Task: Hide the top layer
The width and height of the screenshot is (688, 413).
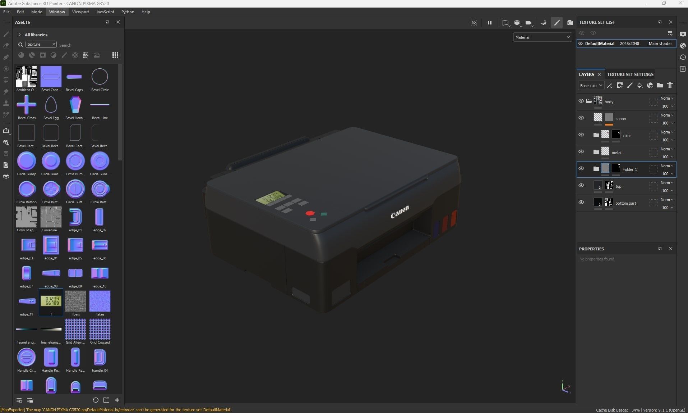Action: [581, 186]
